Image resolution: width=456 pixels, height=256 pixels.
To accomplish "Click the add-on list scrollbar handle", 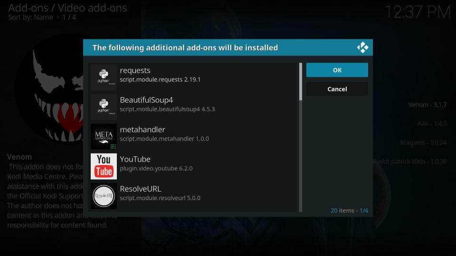I will point(300,82).
